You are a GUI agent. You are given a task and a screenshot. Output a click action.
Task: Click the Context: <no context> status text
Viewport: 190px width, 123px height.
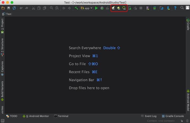pyautogui.click(x=161, y=121)
